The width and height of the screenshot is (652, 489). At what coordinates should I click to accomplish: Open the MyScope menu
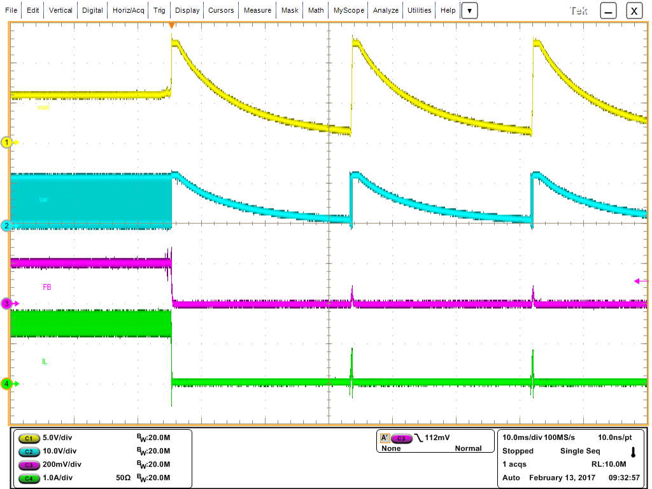348,10
